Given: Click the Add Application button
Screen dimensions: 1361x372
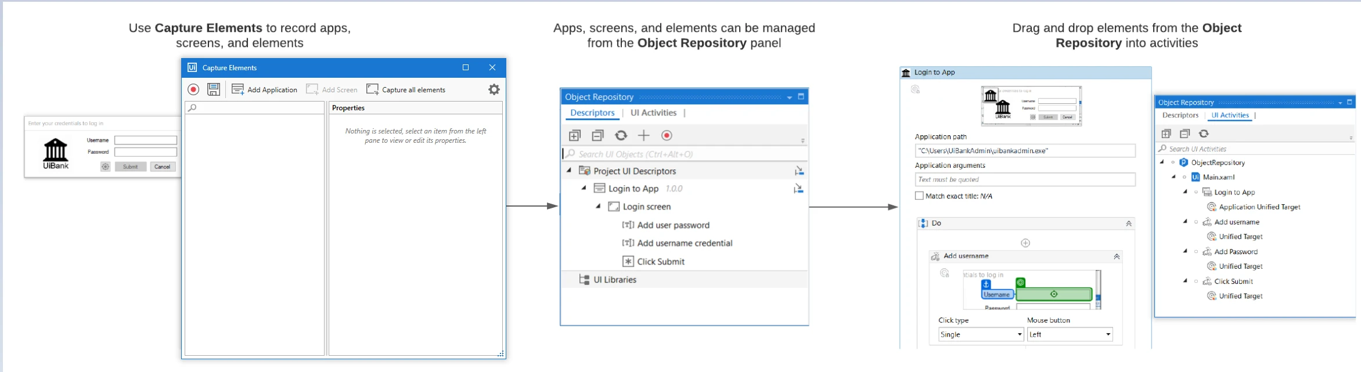Looking at the screenshot, I should pyautogui.click(x=264, y=89).
